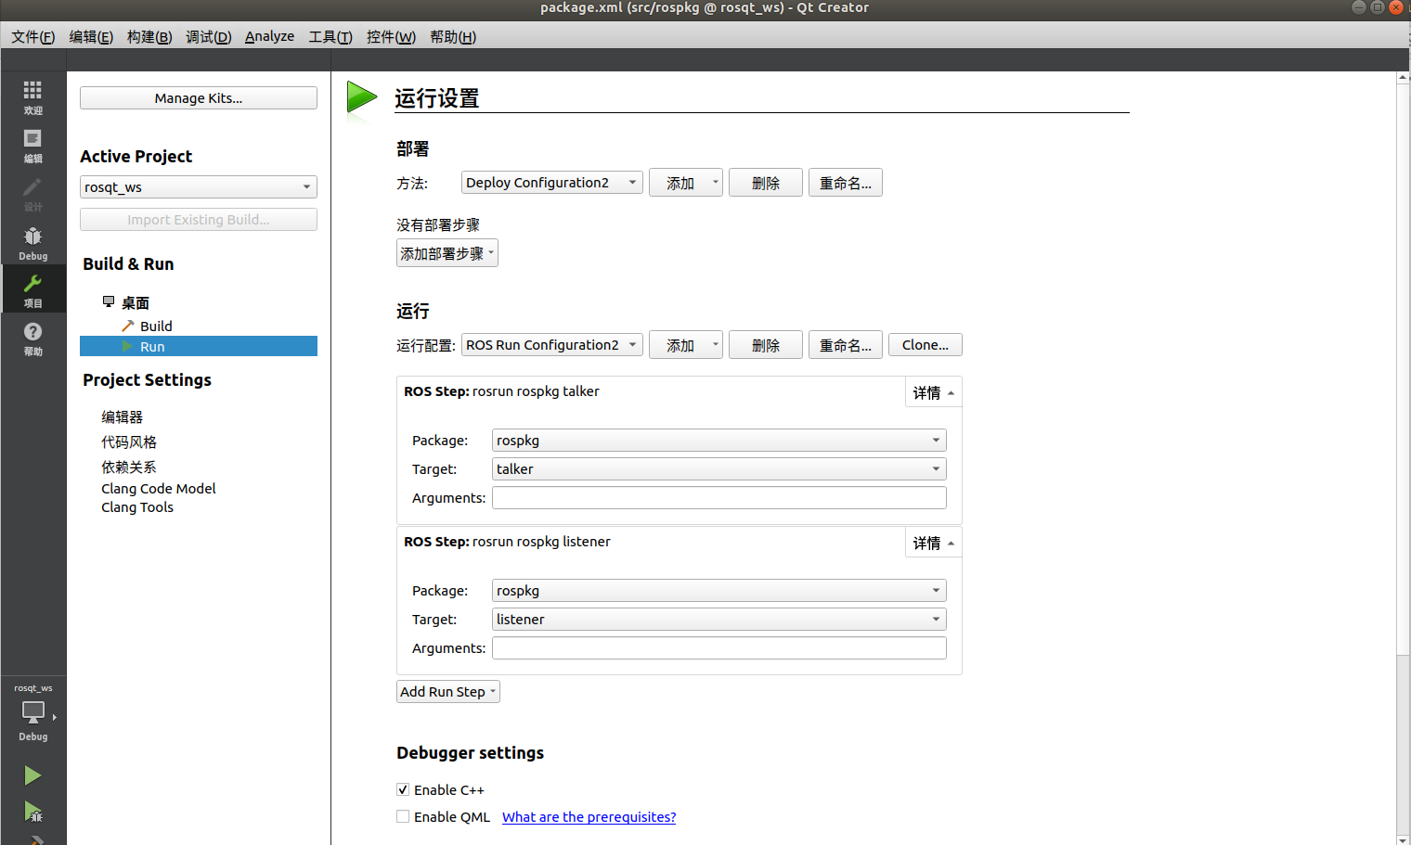Open the Add Run Step dropdown
The height and width of the screenshot is (845, 1411).
tap(448, 691)
